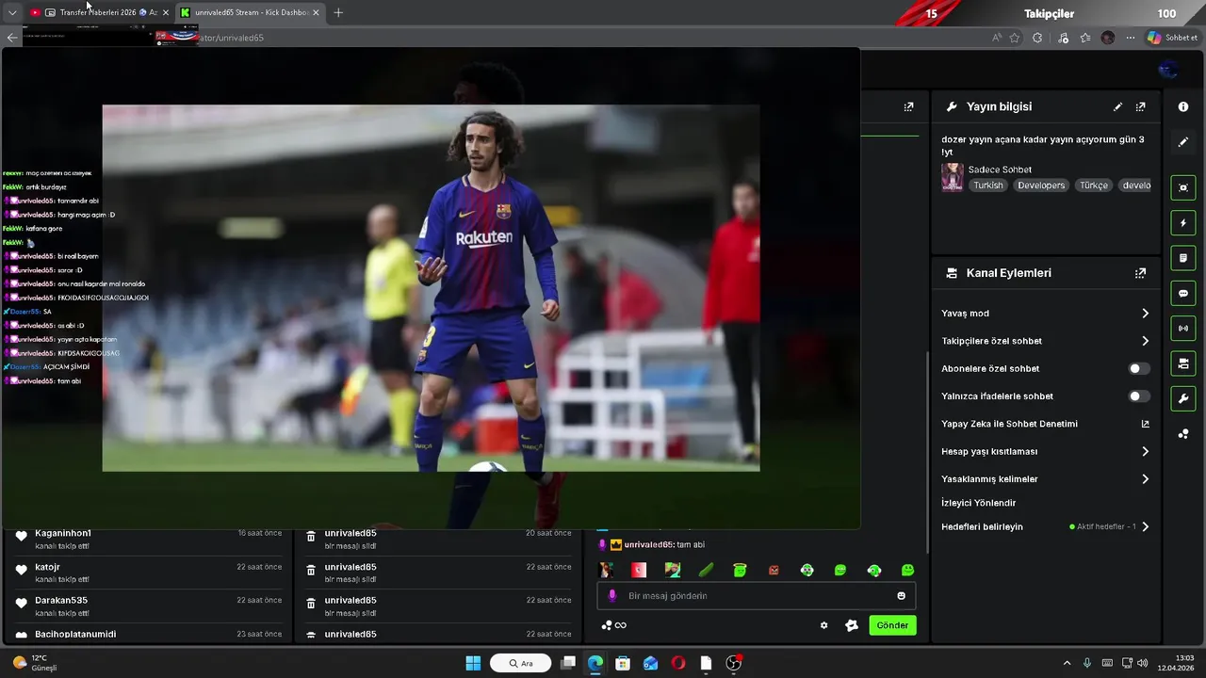Open Microsoft Edge from the taskbar
Viewport: 1206px width, 678px height.
(x=595, y=664)
